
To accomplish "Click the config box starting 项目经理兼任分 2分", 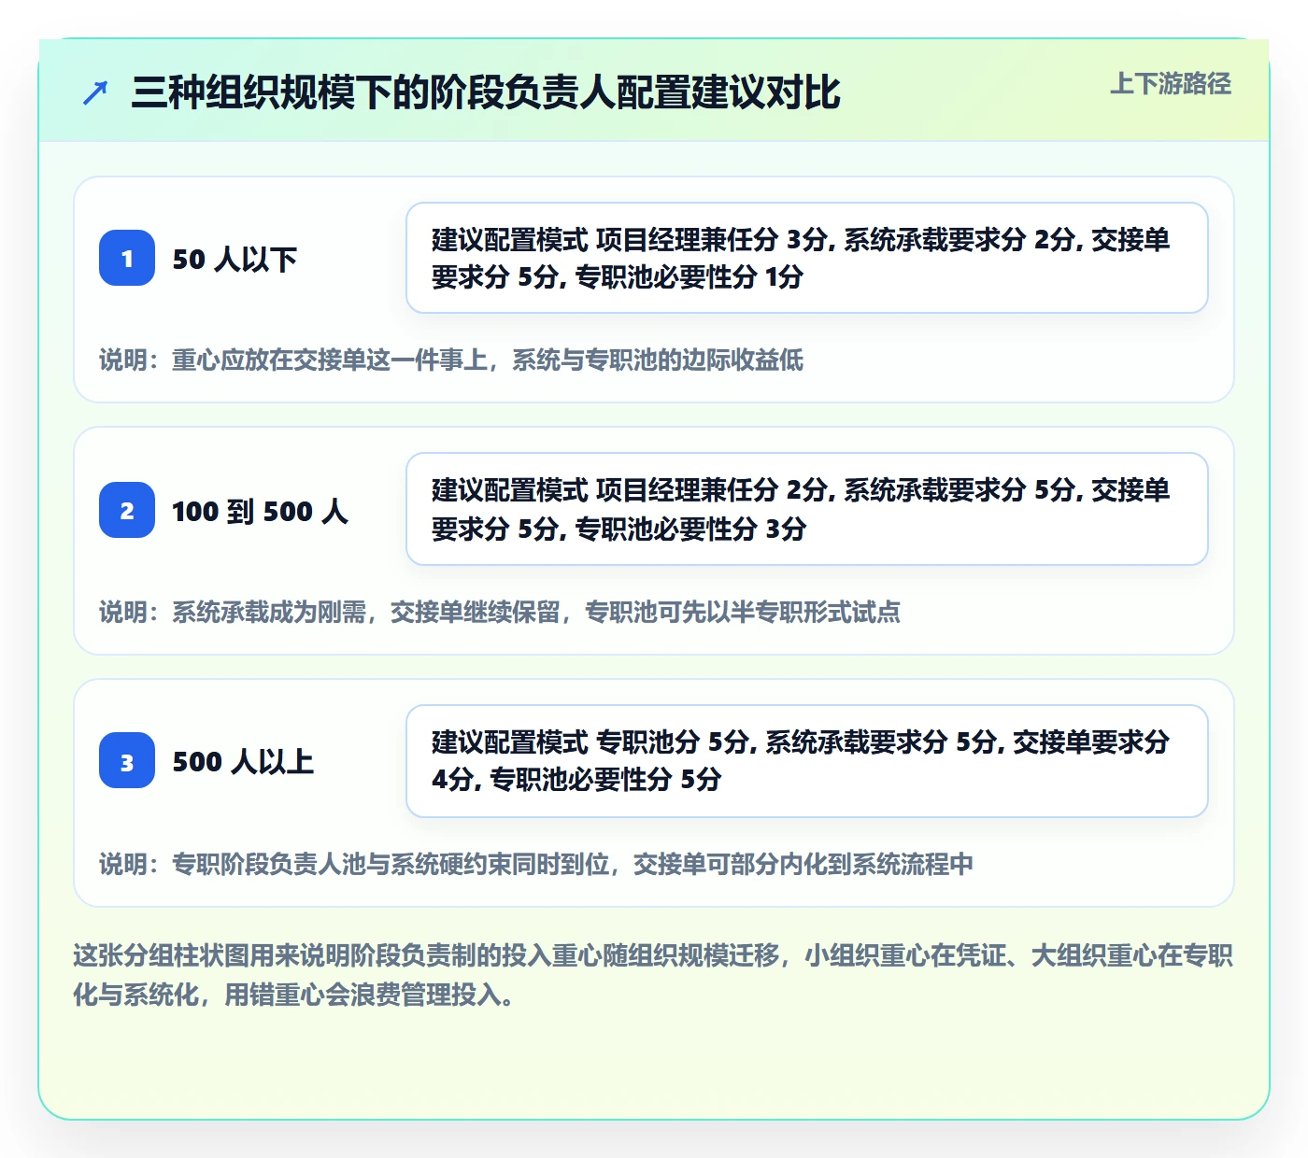I will (x=807, y=509).
